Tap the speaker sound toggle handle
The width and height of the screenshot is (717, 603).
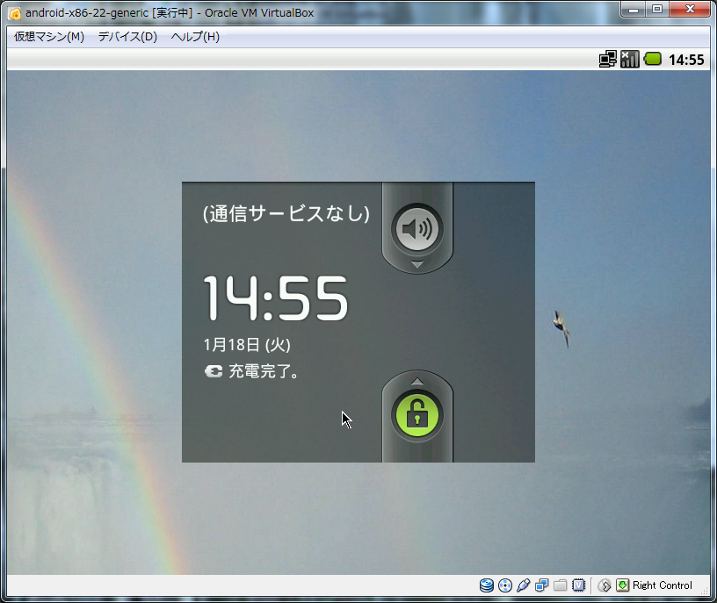(417, 228)
